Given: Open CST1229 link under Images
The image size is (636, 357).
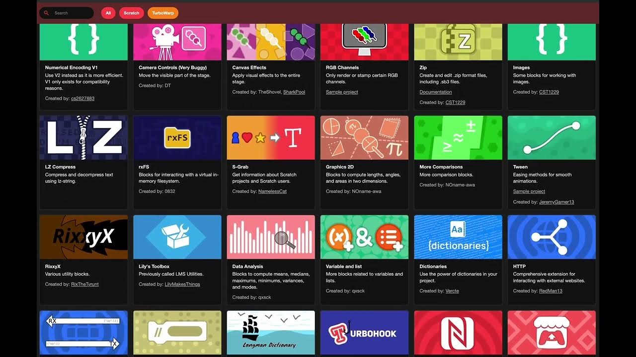Looking at the screenshot, I should pyautogui.click(x=549, y=92).
